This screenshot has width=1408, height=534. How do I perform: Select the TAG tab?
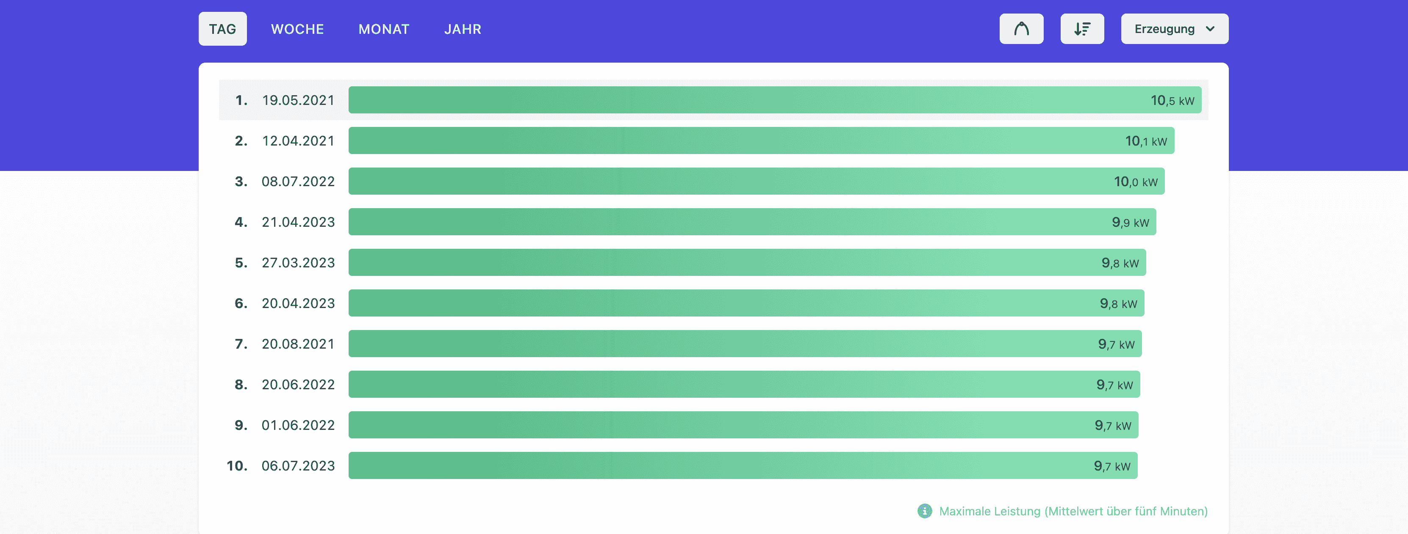tap(222, 29)
